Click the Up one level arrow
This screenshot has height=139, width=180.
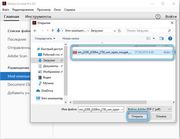[53, 31]
